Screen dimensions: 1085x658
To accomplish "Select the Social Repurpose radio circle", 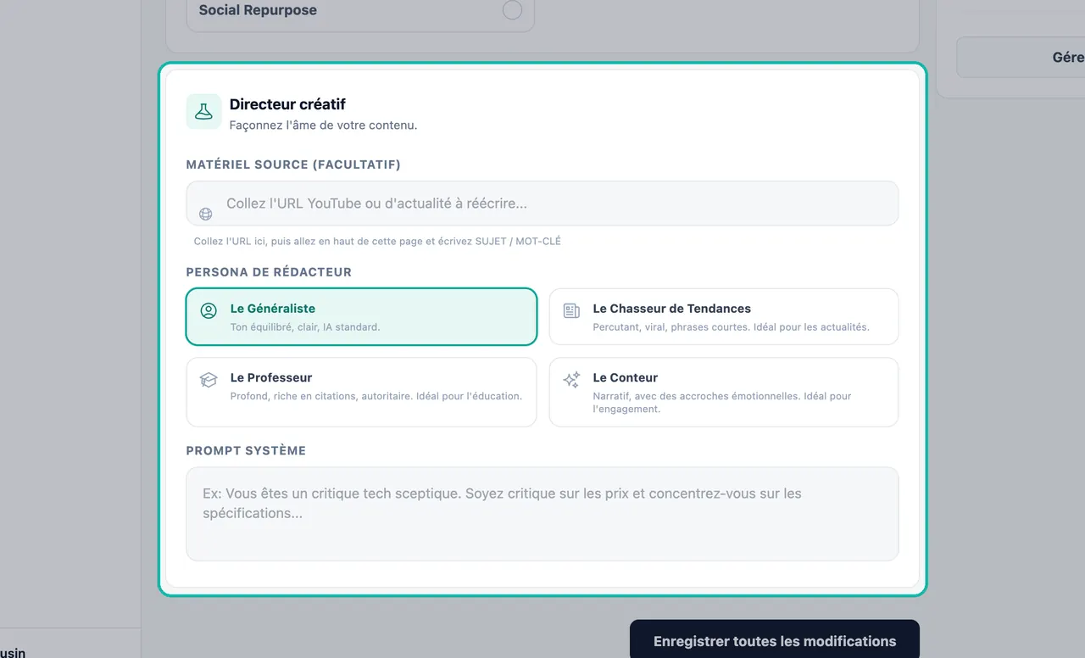I will [512, 10].
